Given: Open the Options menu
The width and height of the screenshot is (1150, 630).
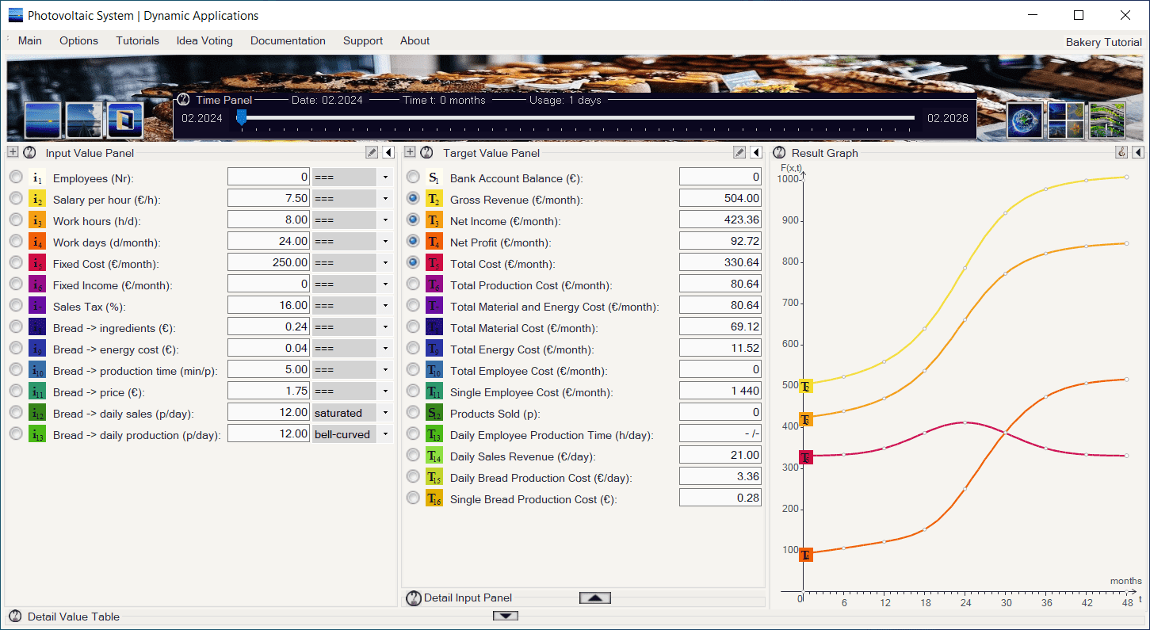Looking at the screenshot, I should pyautogui.click(x=79, y=41).
